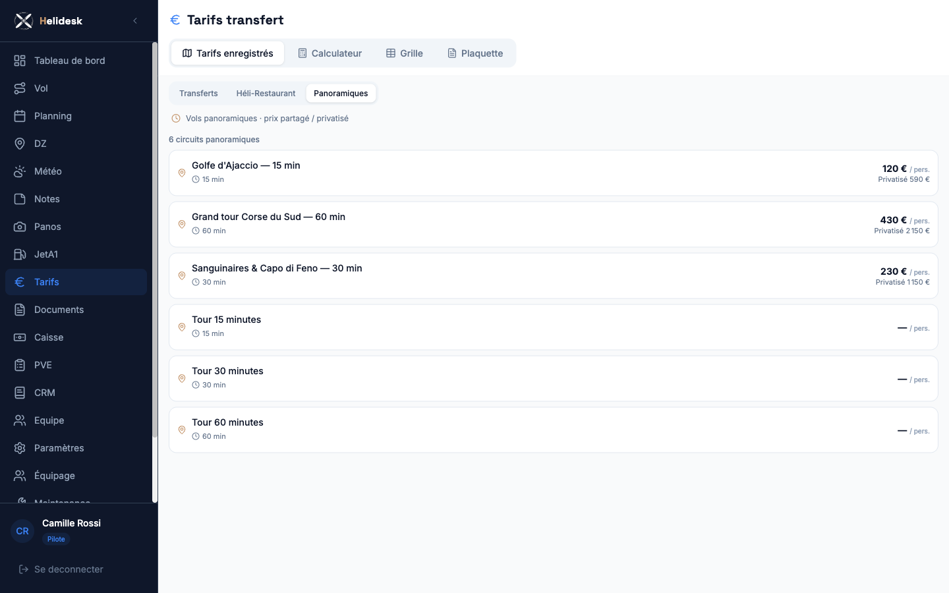Open the Tour 15 minutes circuit

click(x=554, y=327)
